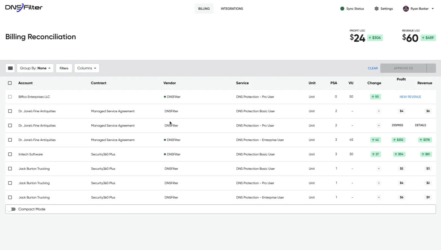Image resolution: width=441 pixels, height=250 pixels.
Task: Sort by the VU column header
Action: coord(351,83)
